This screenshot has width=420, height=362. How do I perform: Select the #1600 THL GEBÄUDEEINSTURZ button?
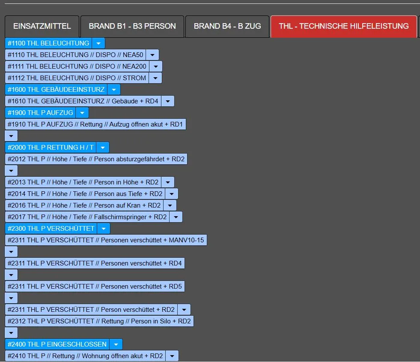tap(56, 90)
